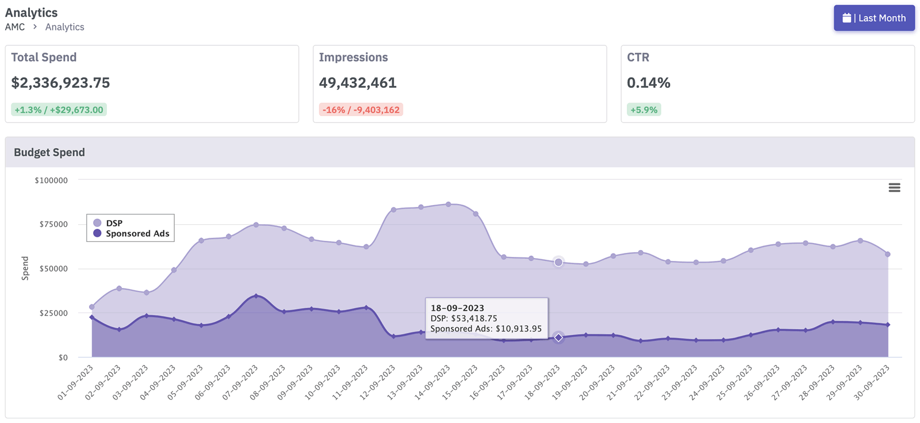This screenshot has height=423, width=920.
Task: Click the Impressions card title
Action: point(354,57)
